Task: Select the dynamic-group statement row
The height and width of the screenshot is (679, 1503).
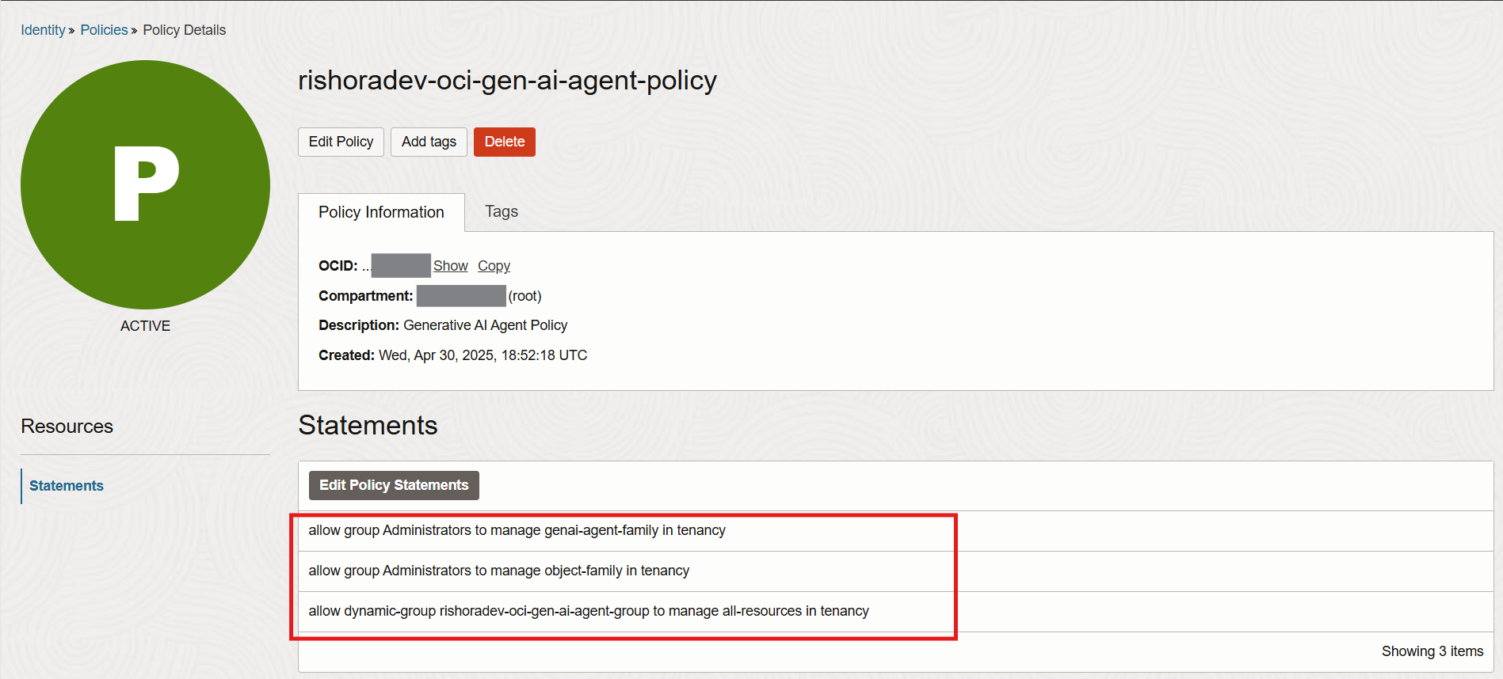Action: (x=589, y=610)
